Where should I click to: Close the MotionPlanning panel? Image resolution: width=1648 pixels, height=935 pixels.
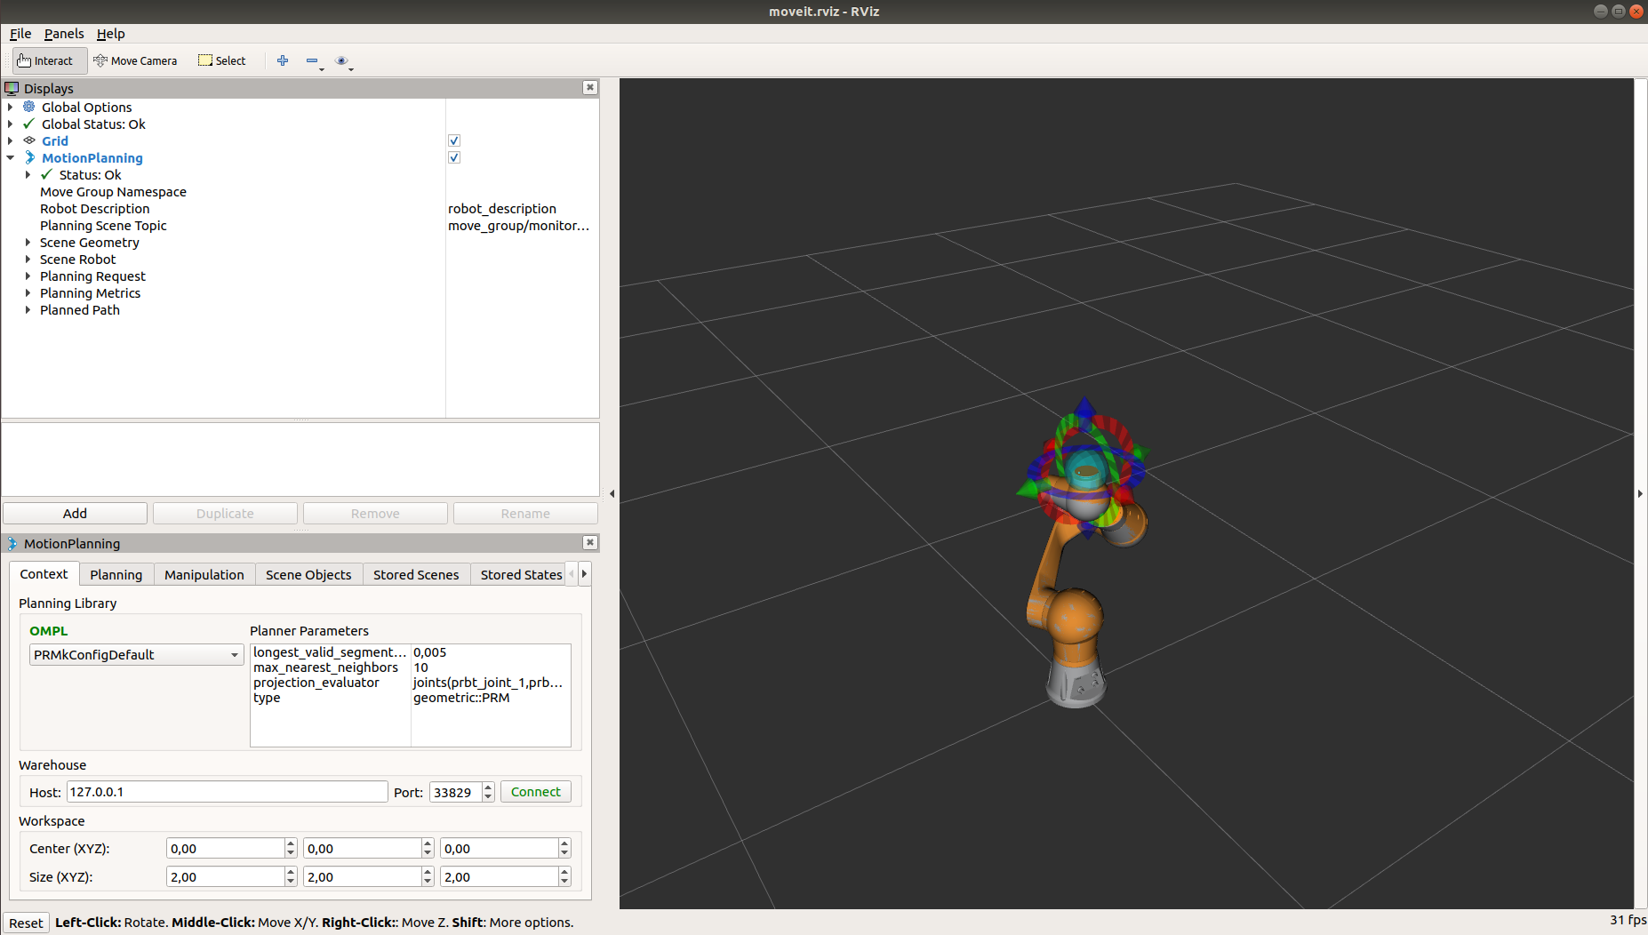click(x=589, y=542)
